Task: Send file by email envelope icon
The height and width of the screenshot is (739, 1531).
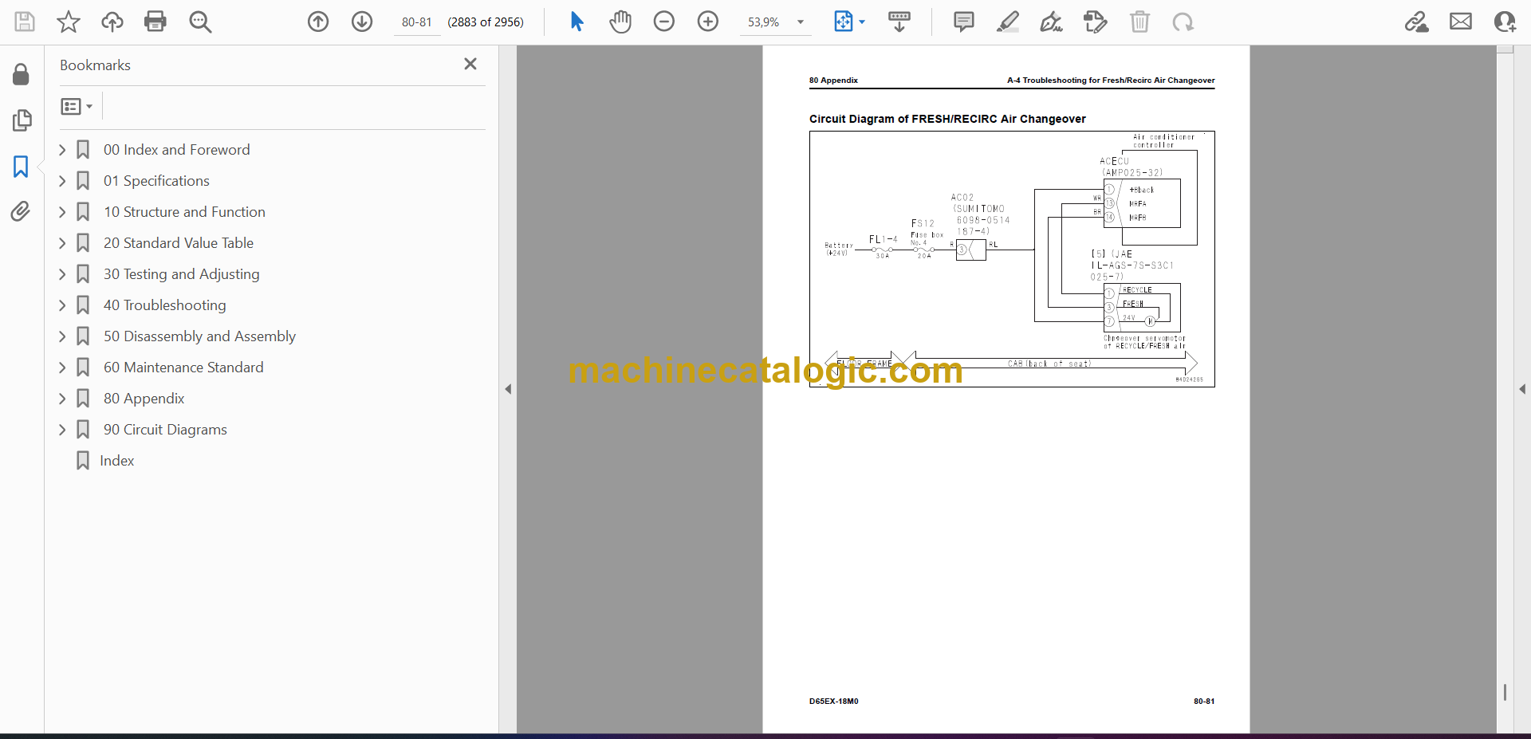Action: pyautogui.click(x=1461, y=22)
